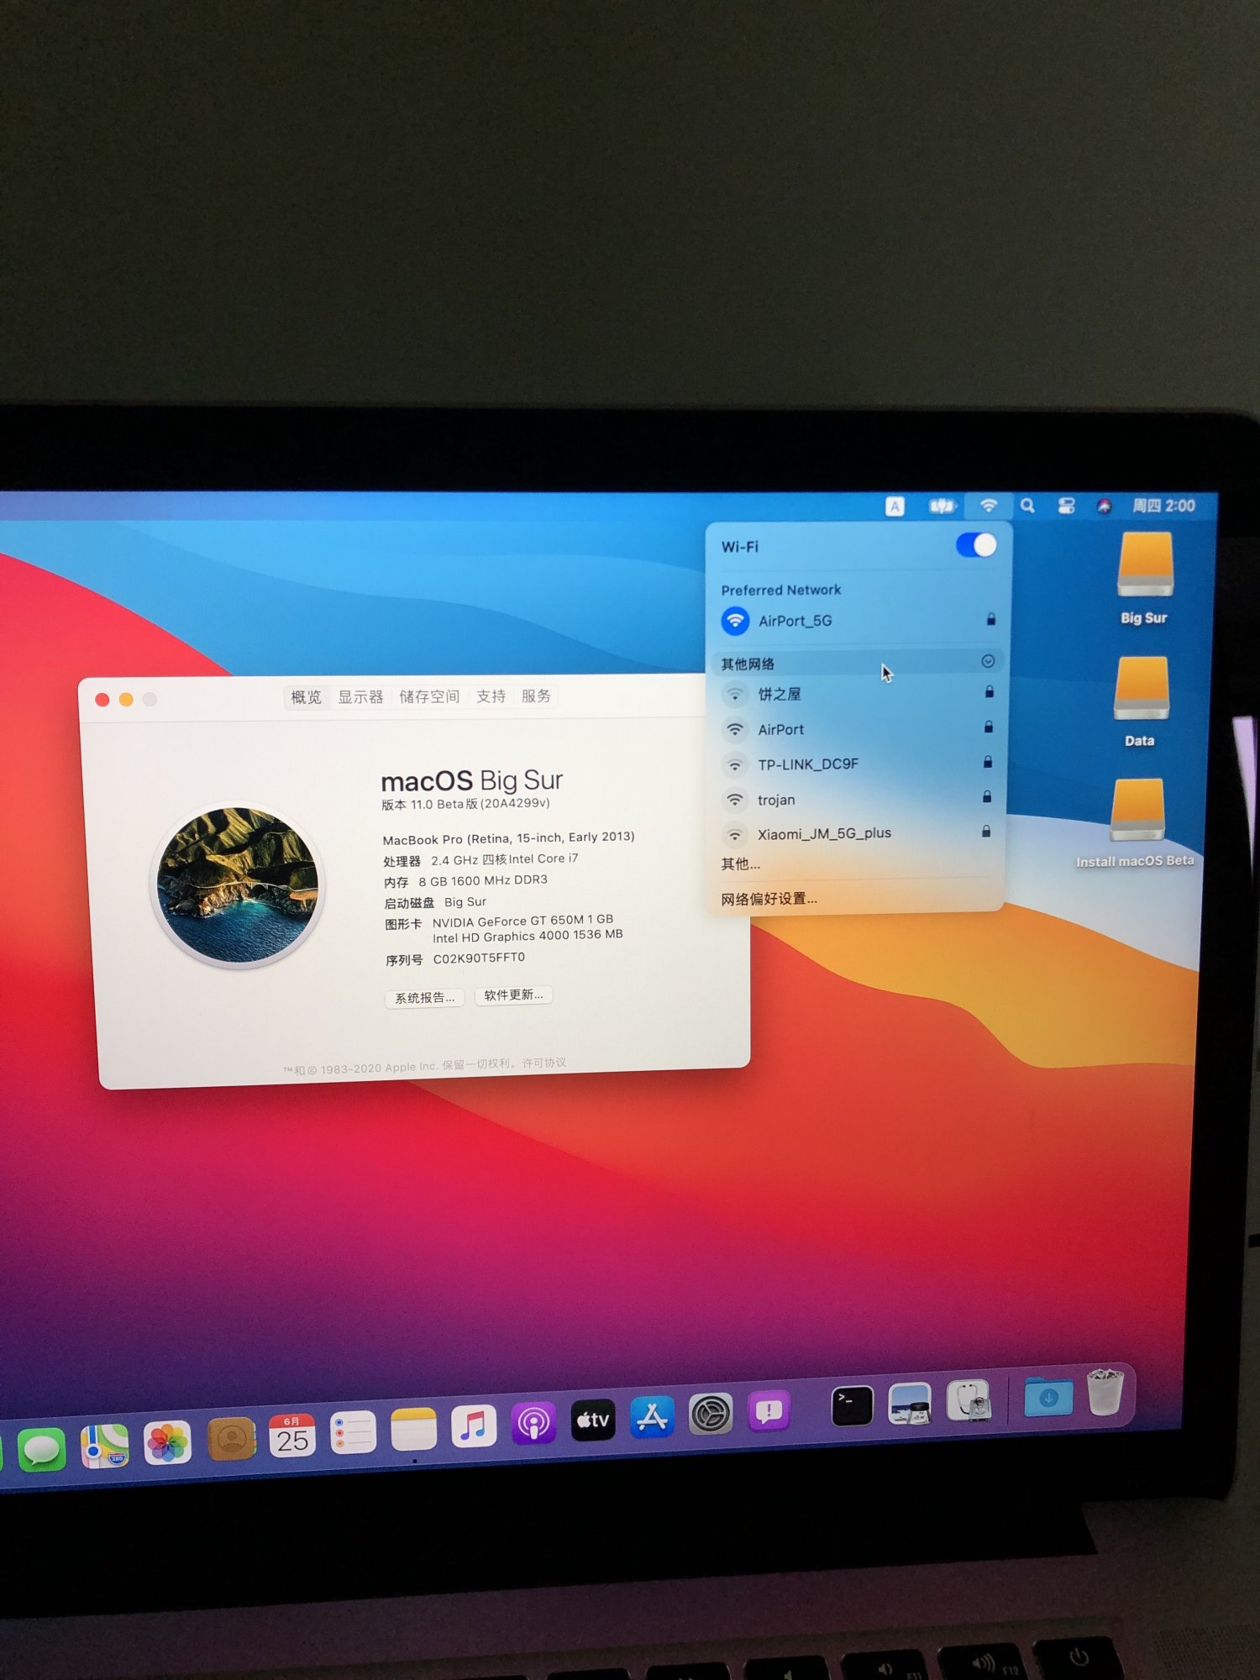Join the AirPort network
Viewport: 1260px width, 1680px height.
pos(858,729)
